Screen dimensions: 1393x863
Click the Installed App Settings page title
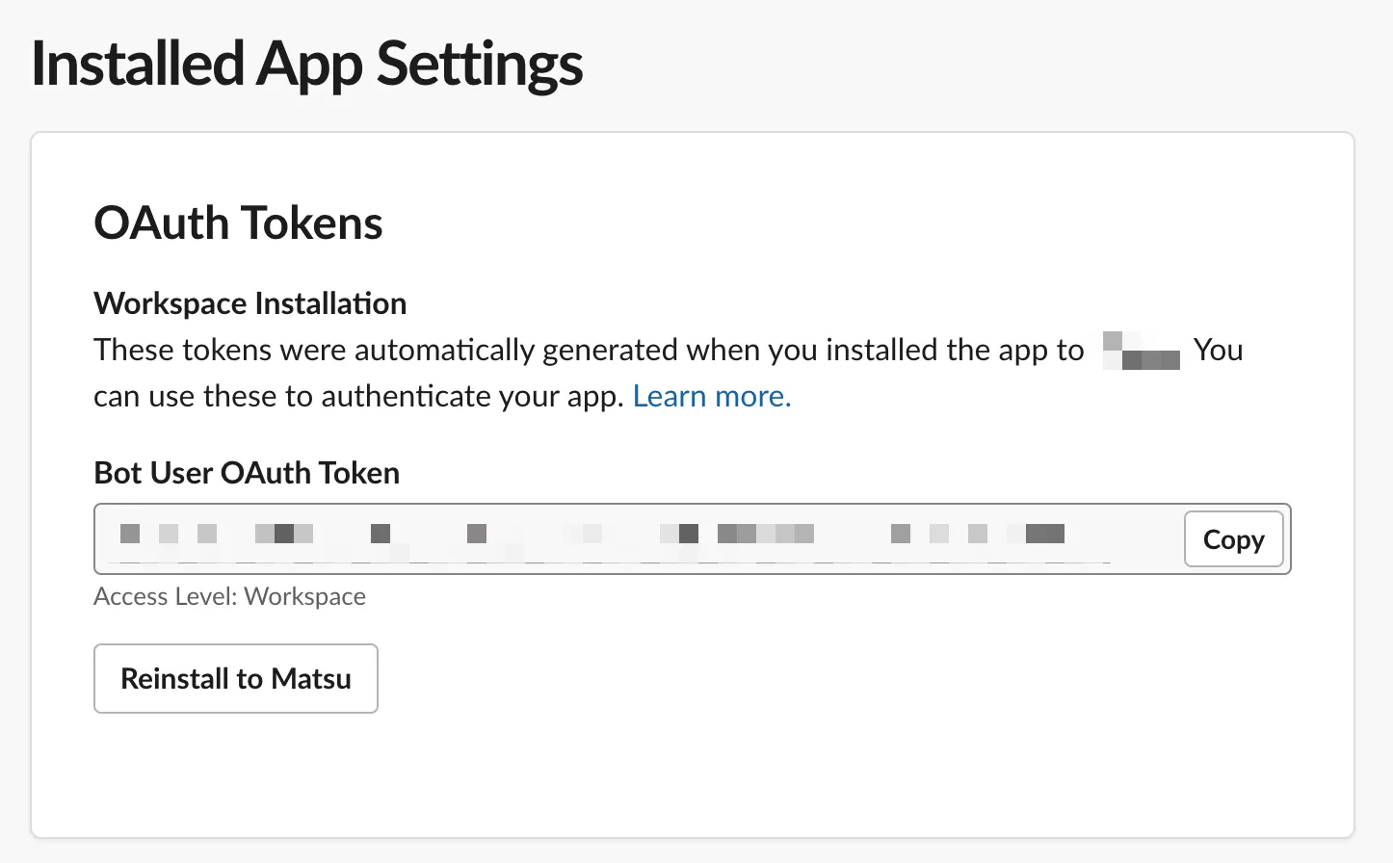[306, 65]
